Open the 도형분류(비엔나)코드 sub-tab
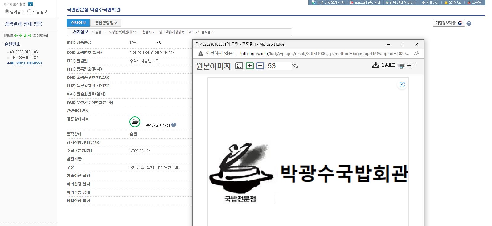 pyautogui.click(x=123, y=32)
